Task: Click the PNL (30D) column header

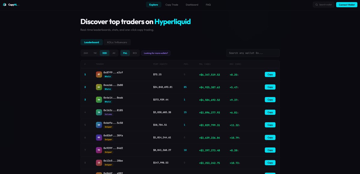Action: pyautogui.click(x=205, y=64)
